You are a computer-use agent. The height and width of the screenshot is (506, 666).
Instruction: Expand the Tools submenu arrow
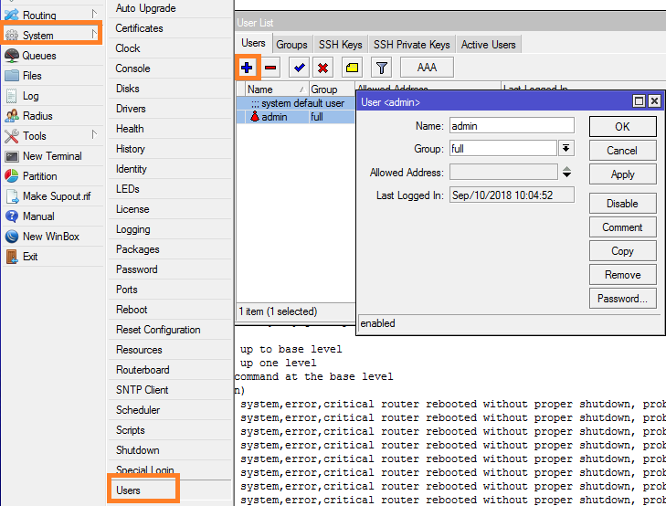[94, 134]
